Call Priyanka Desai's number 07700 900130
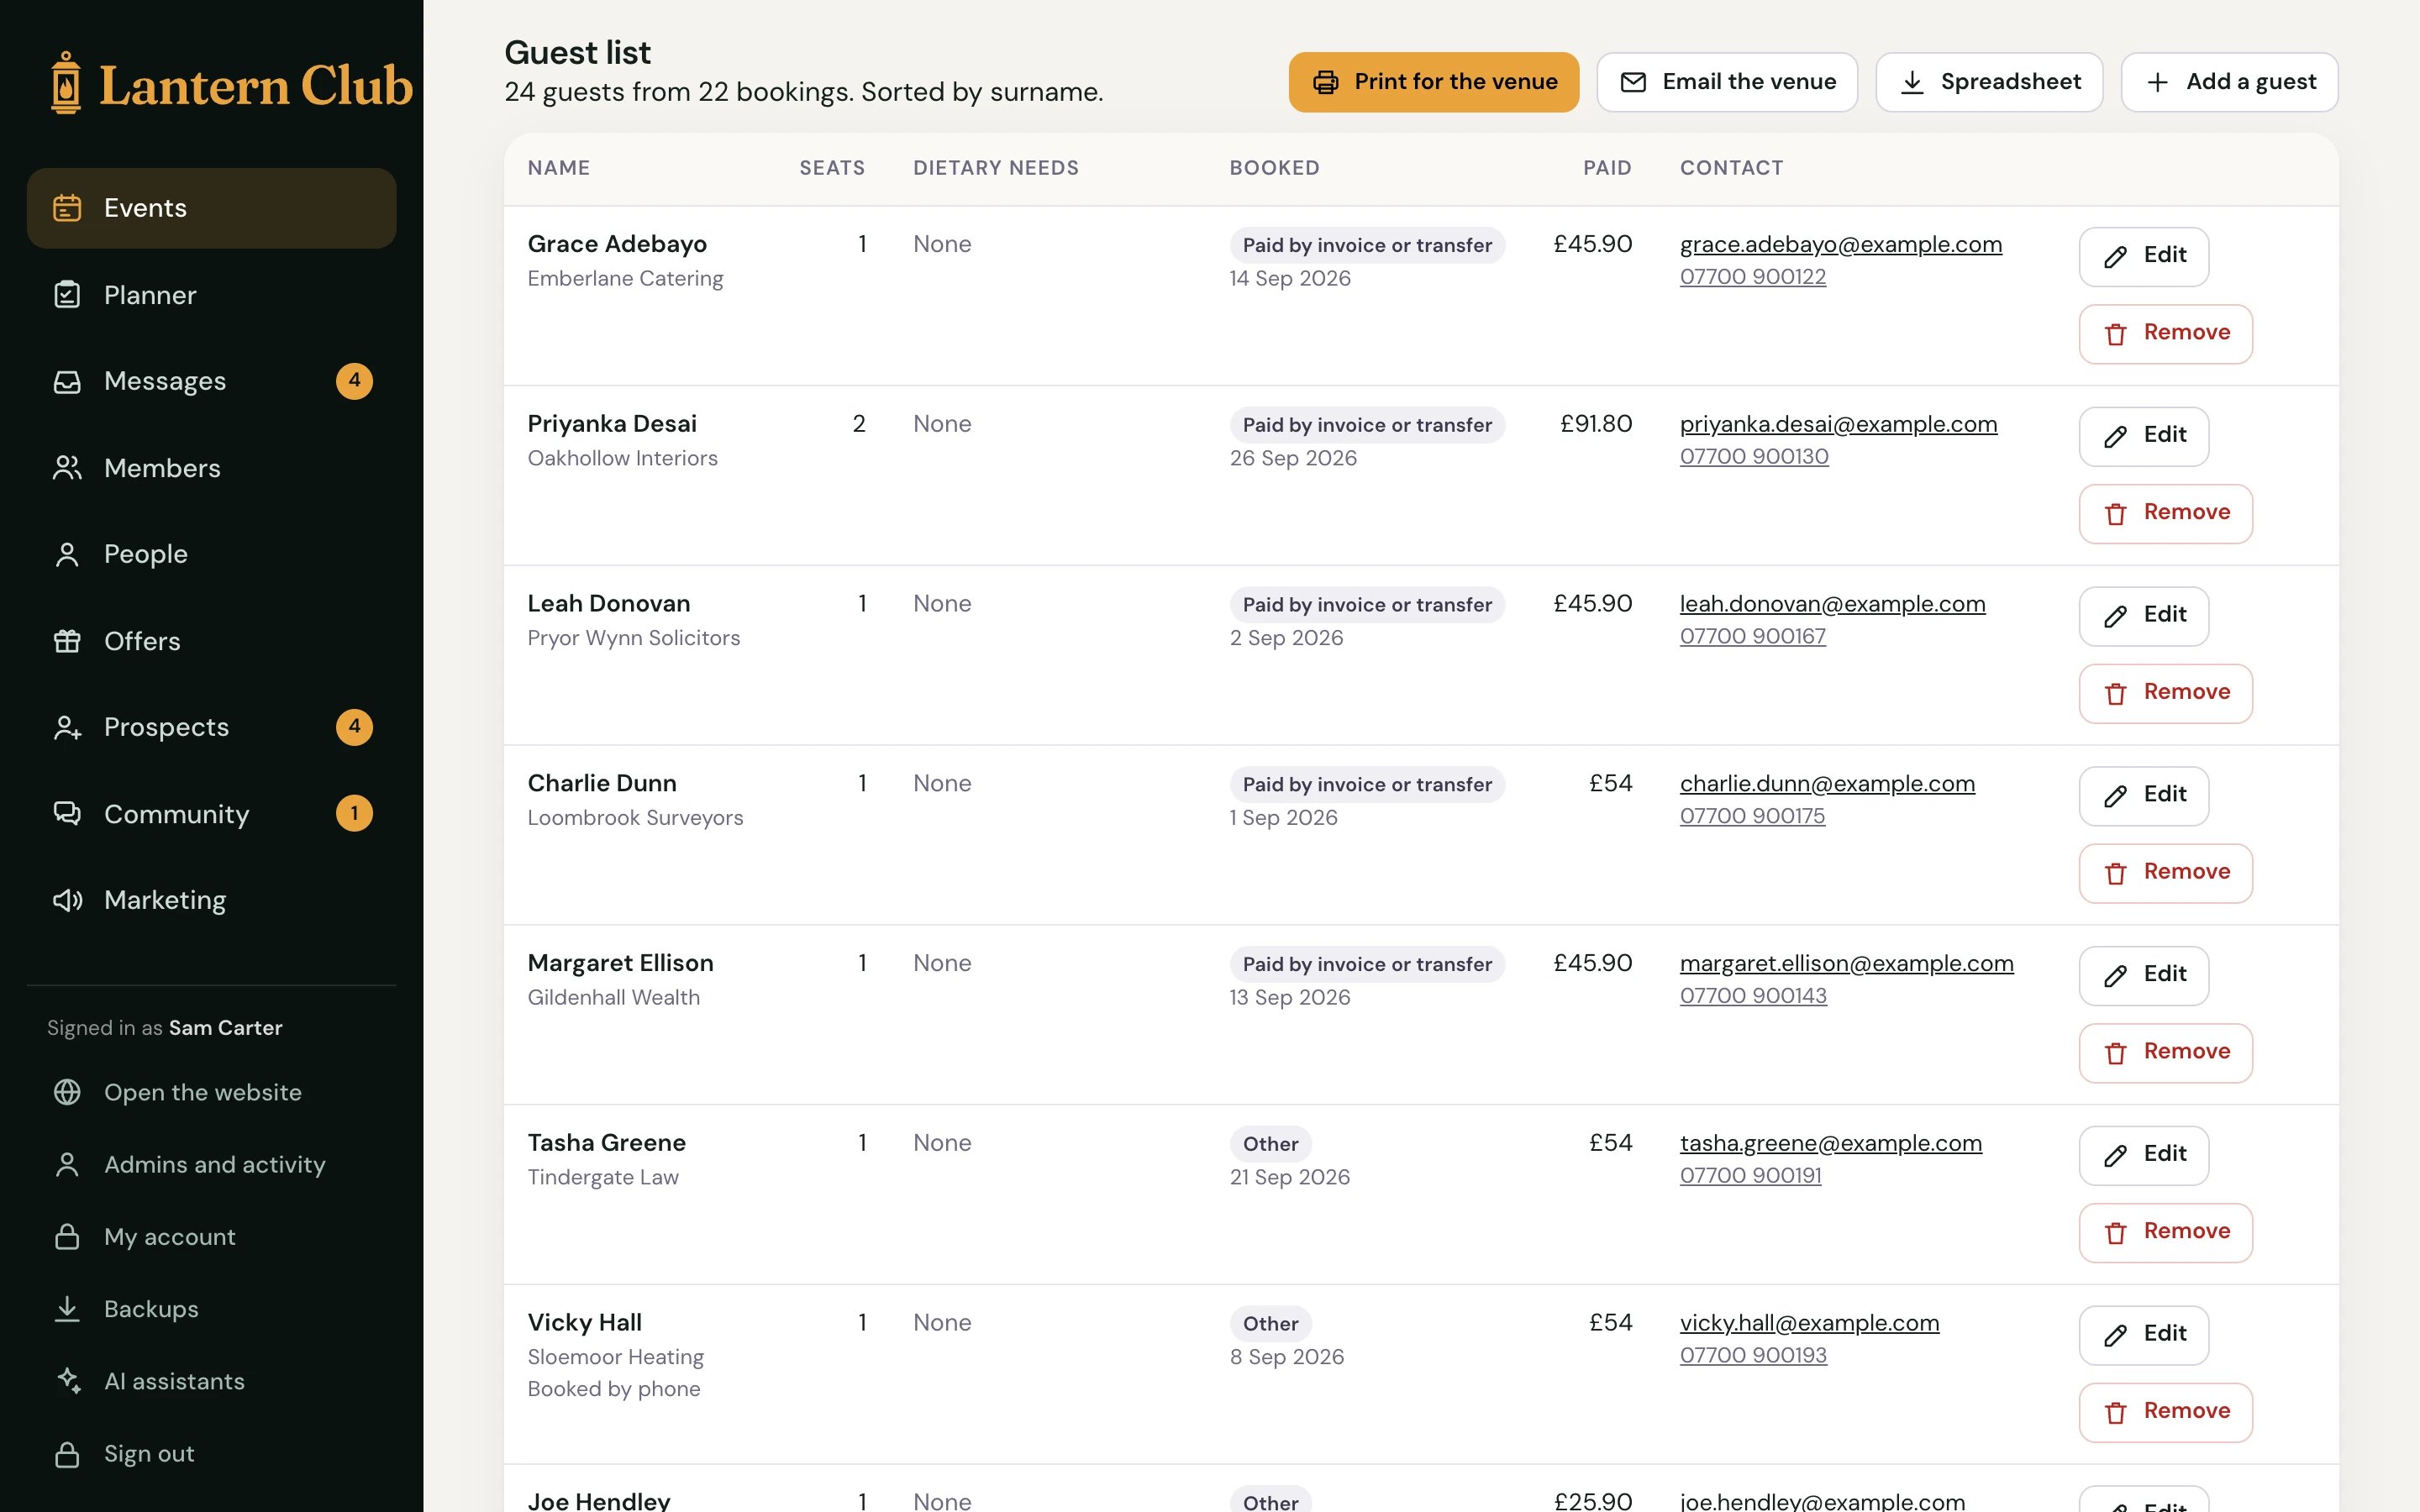Screen dimensions: 2420x1512 pos(1754,456)
